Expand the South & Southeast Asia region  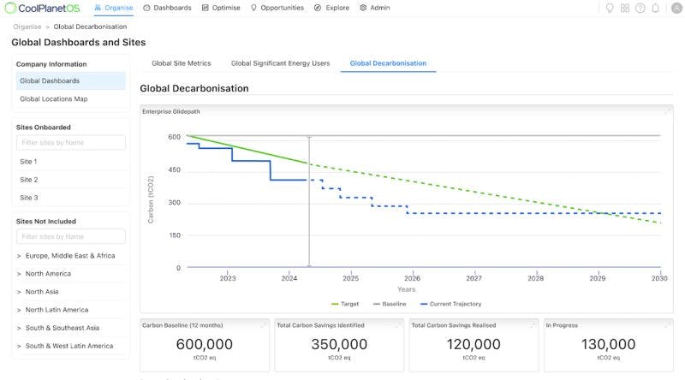tap(62, 328)
